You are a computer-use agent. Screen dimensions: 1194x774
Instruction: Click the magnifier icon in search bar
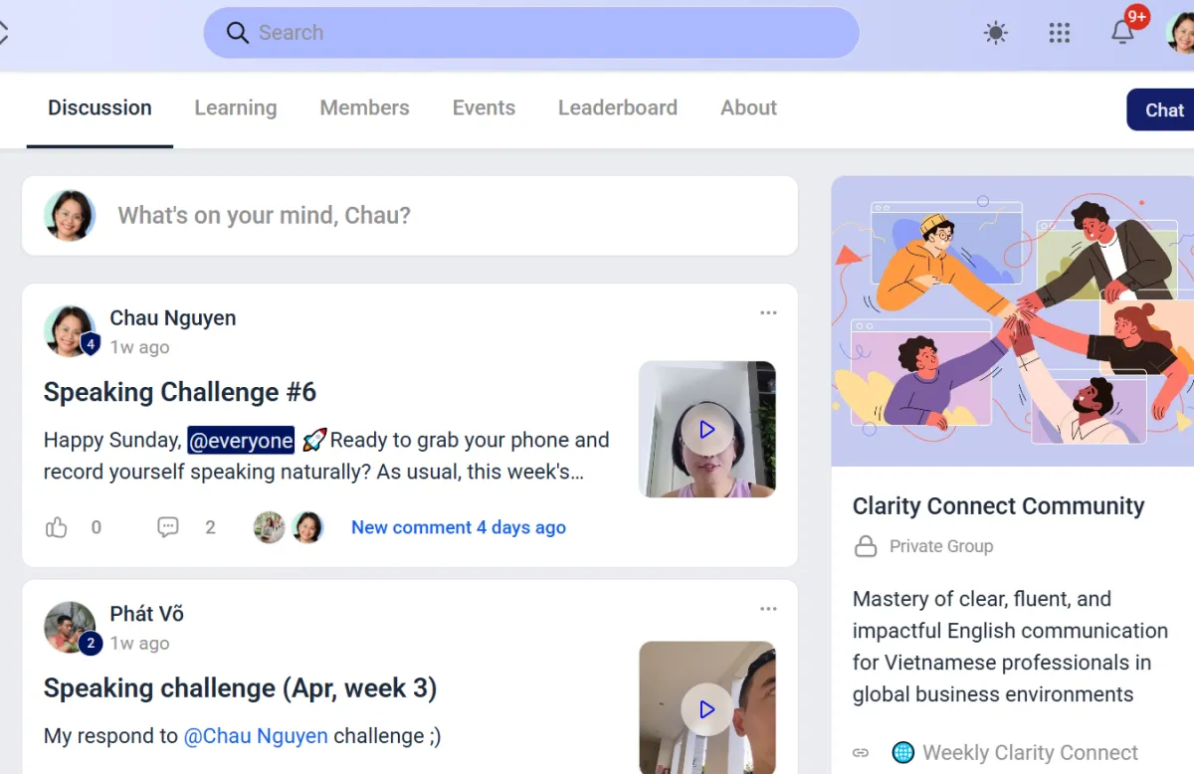[237, 33]
